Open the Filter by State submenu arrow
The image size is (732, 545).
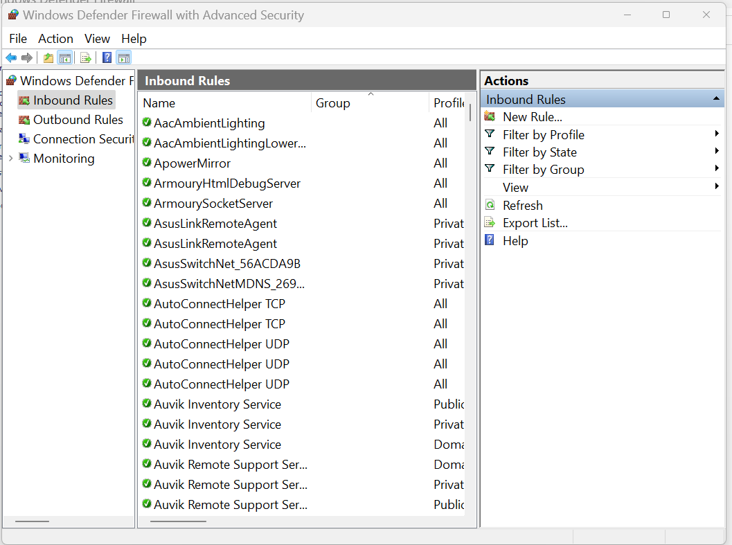[717, 151]
